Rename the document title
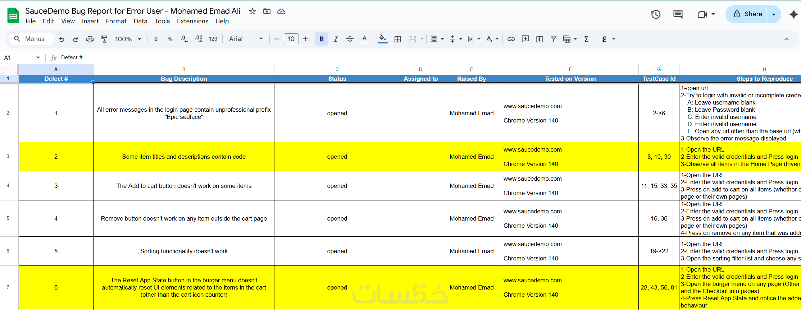 coord(133,11)
